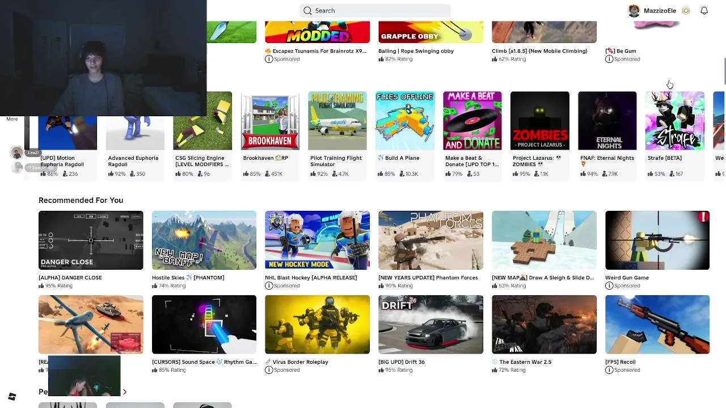
Task: Open the DANGER CLOSE game thumbnail
Action: click(x=91, y=240)
